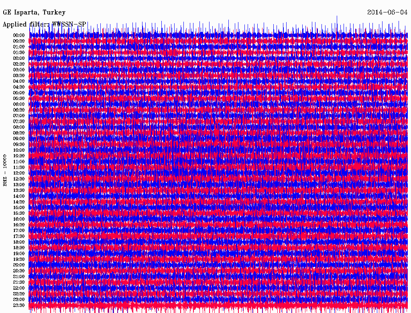Select the 08:00 time row label
Viewport: 411px width, 313px height.
tap(19, 127)
